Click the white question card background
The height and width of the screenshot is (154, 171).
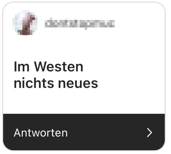pos(84,58)
